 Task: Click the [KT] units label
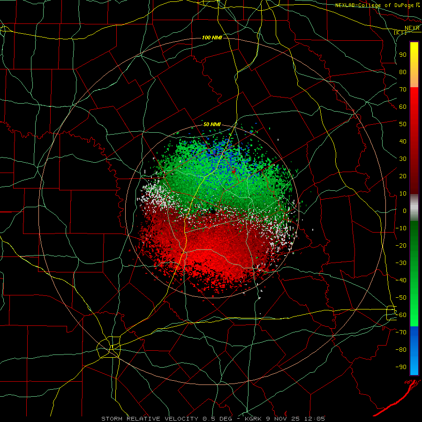tap(400, 33)
